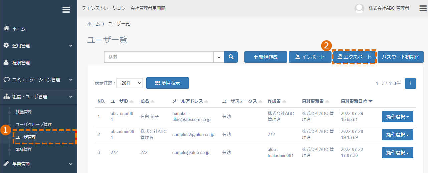Open 操作選択 for user 272 row

pyautogui.click(x=398, y=153)
